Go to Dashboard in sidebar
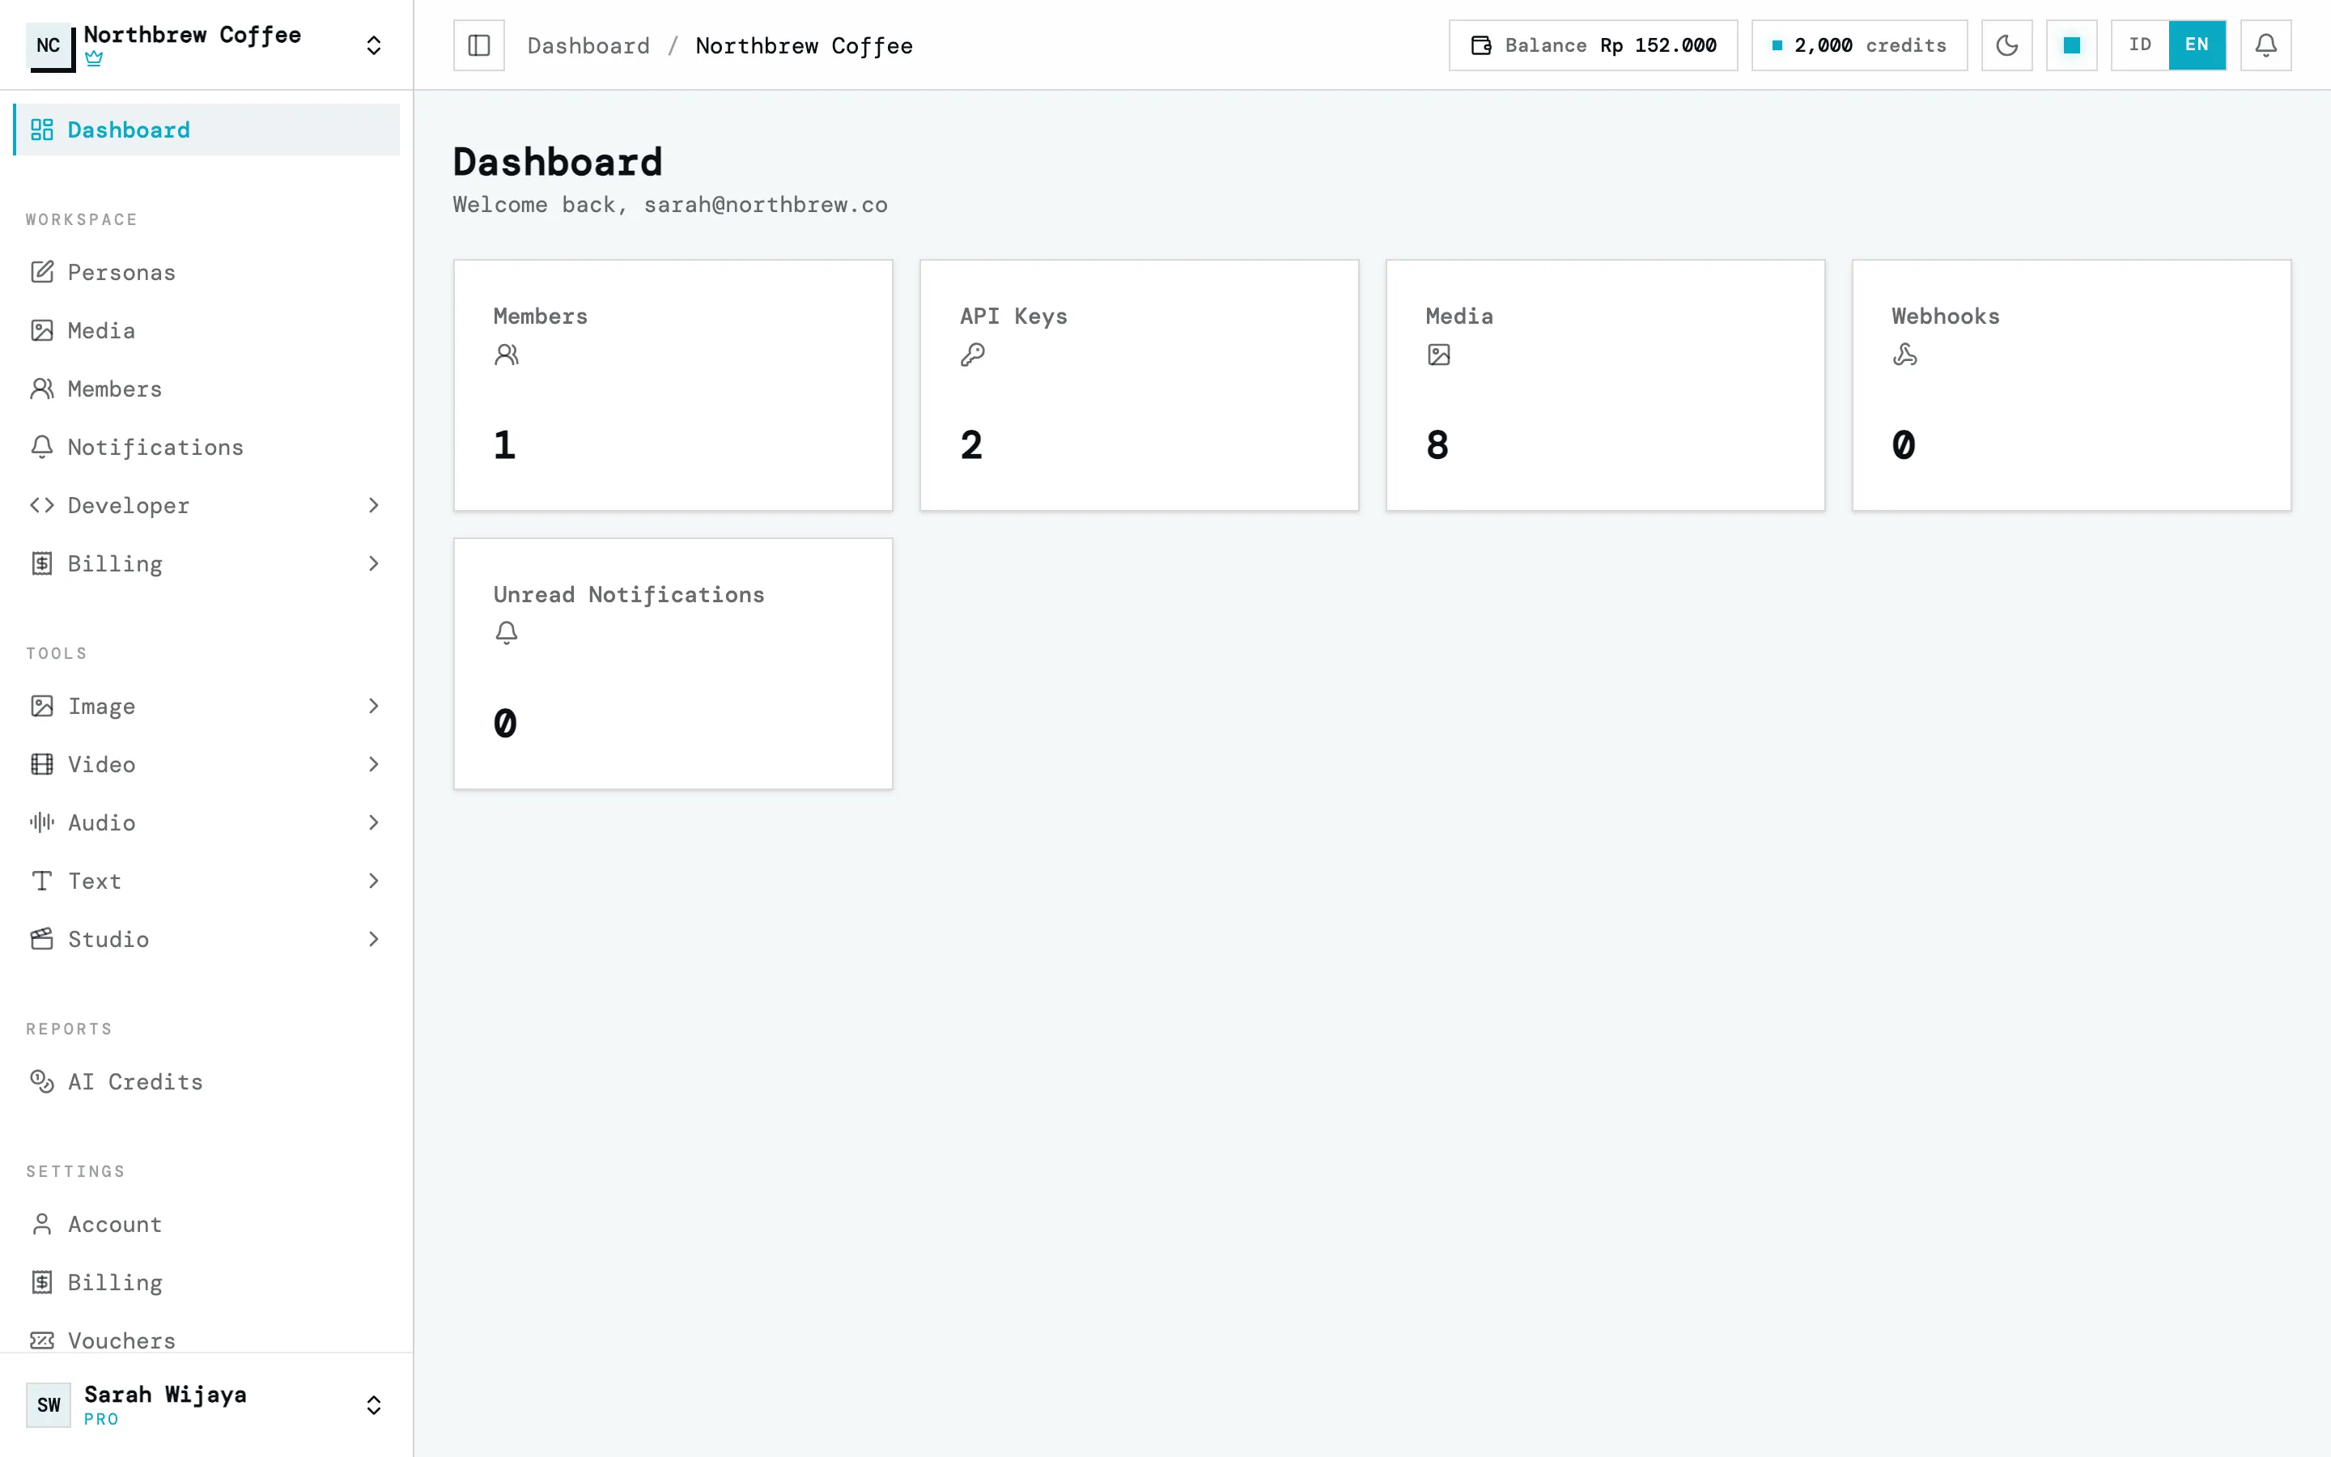2331x1457 pixels. click(x=206, y=130)
